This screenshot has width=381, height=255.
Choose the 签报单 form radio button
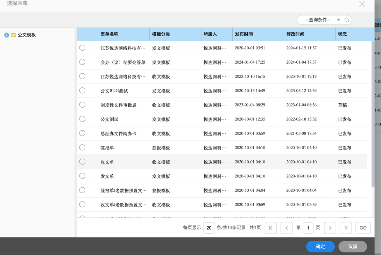click(x=82, y=147)
